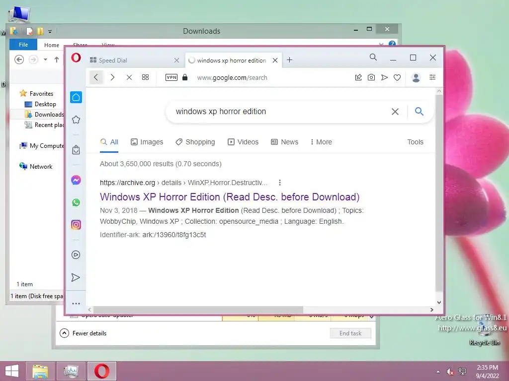
Task: Stop loading the page in Opera
Action: click(129, 77)
